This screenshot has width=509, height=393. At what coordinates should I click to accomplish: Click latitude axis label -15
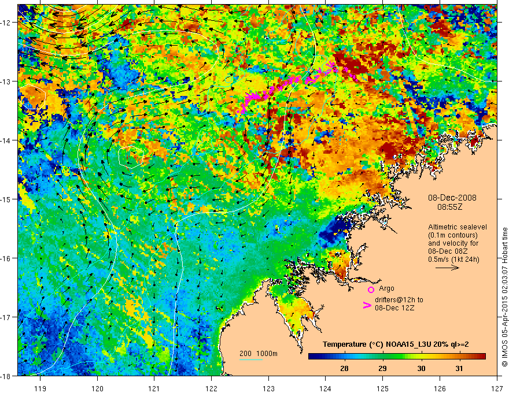coord(6,199)
